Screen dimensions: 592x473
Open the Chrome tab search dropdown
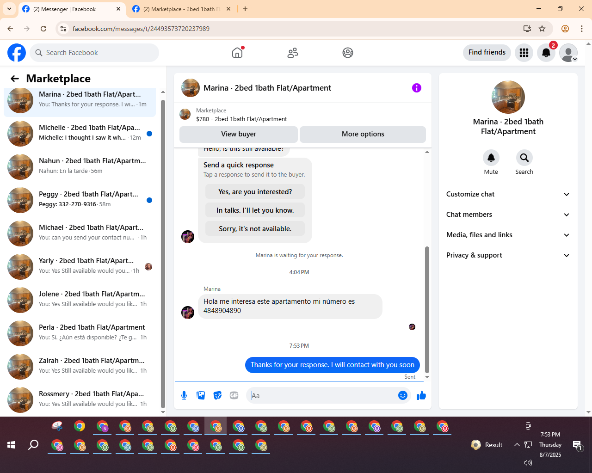tap(9, 9)
